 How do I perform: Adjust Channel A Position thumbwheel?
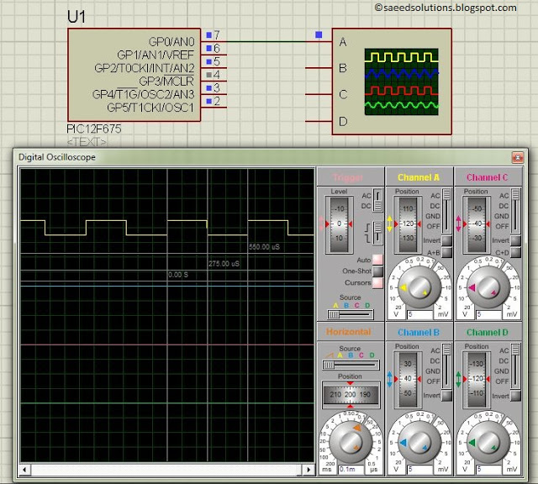[408, 224]
